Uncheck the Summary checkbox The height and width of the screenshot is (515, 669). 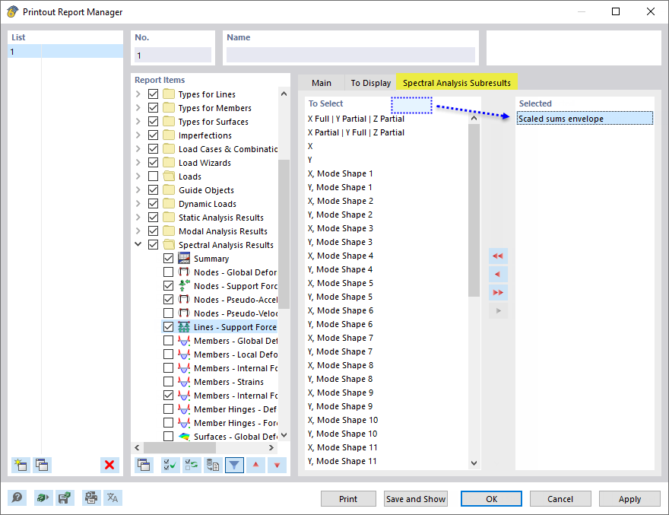coord(169,259)
